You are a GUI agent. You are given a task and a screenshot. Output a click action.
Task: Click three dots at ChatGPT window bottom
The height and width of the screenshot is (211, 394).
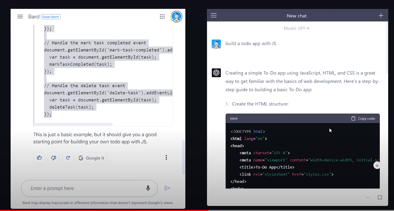tap(368, 197)
